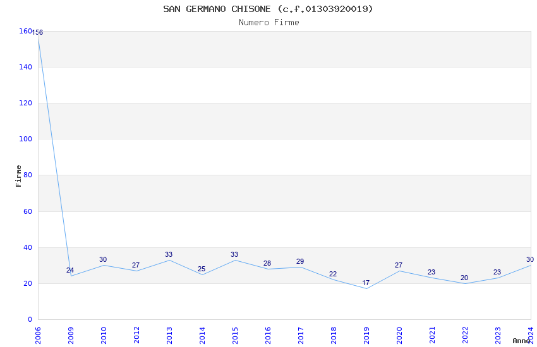Click the 60 y-axis tick label
Screen dimensions: 537x347
pos(27,211)
